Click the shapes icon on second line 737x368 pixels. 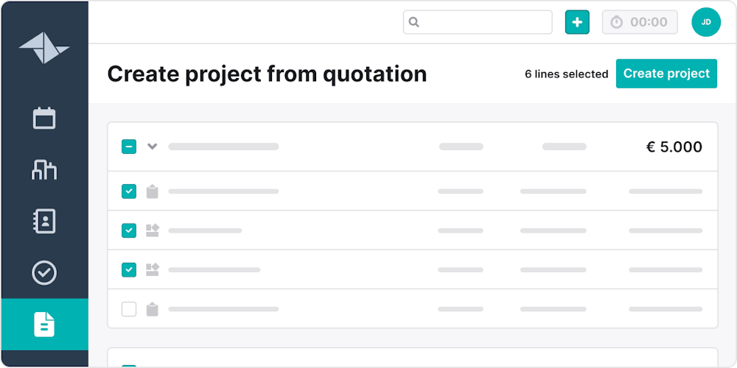tap(153, 230)
